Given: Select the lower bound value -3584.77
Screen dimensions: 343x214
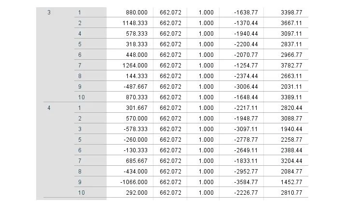Looking at the screenshot, I should (x=244, y=182).
